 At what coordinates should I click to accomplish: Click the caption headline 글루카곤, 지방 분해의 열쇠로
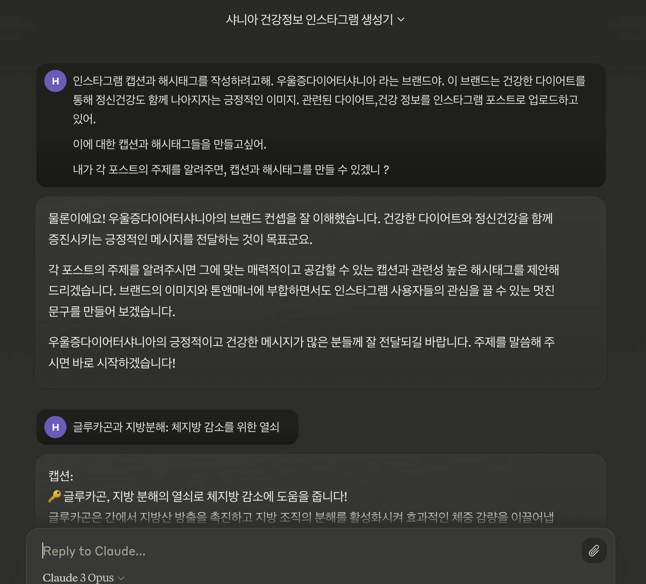coord(205,496)
